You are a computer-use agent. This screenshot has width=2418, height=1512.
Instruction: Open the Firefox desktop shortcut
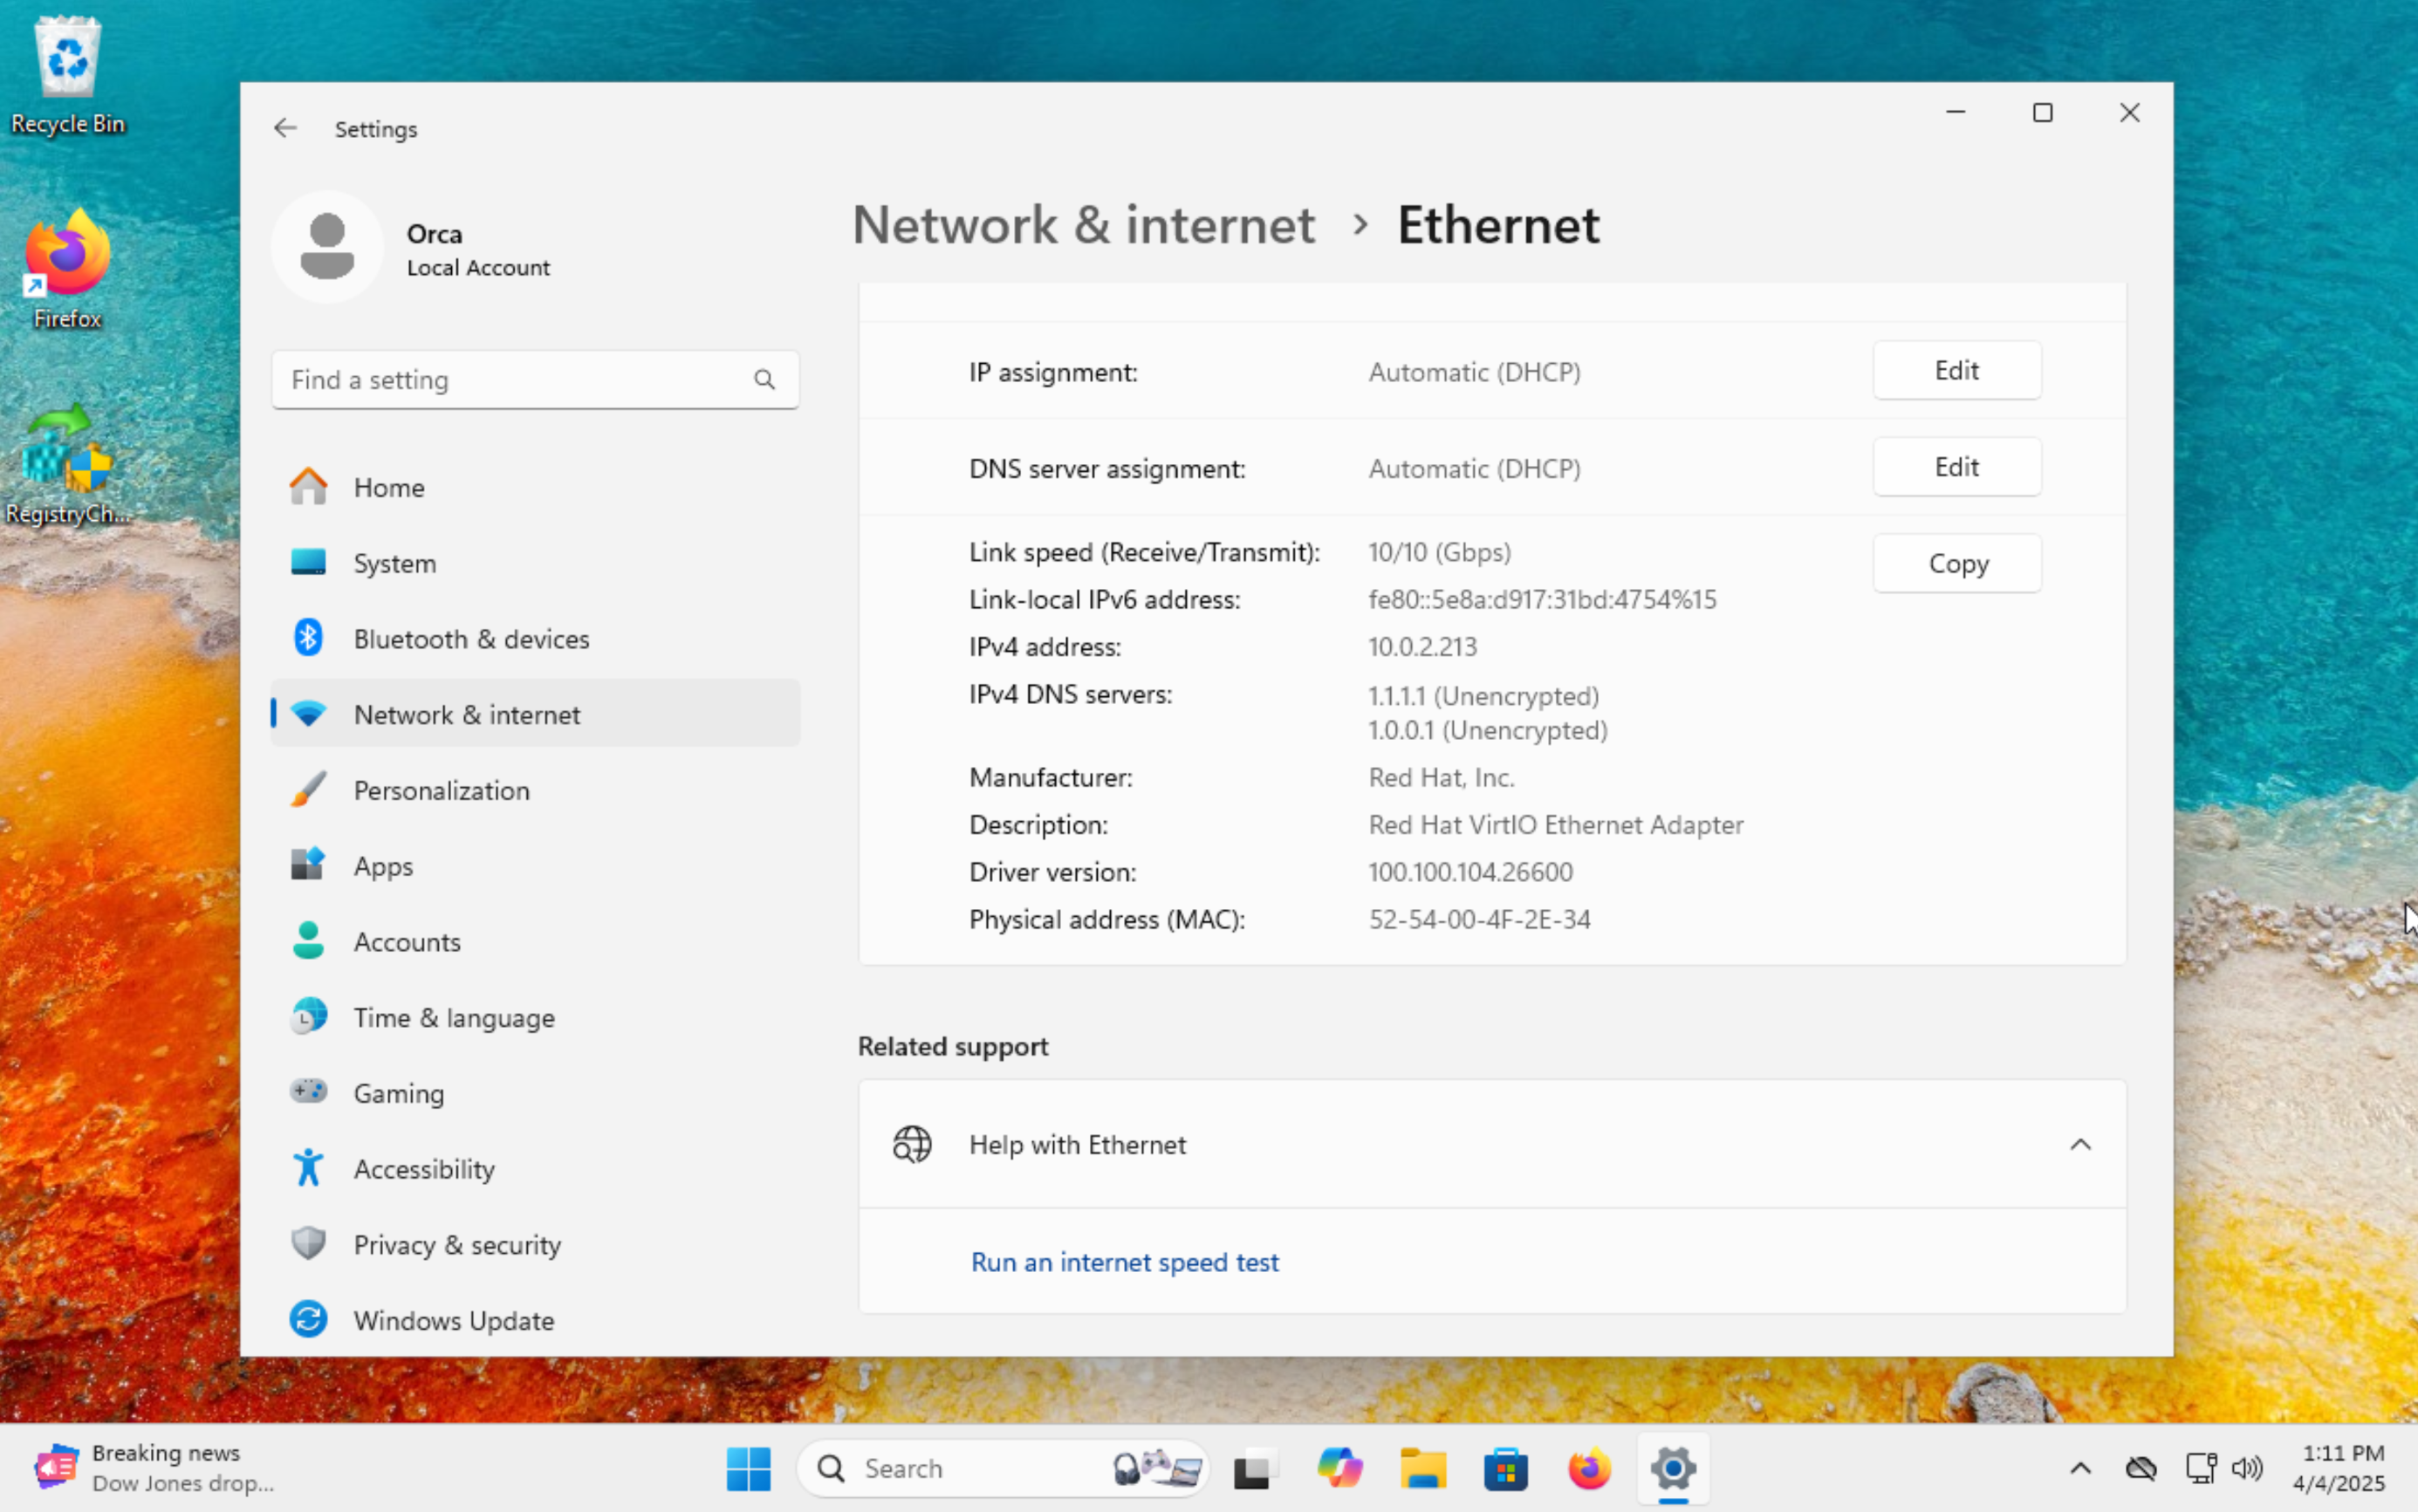click(x=68, y=268)
